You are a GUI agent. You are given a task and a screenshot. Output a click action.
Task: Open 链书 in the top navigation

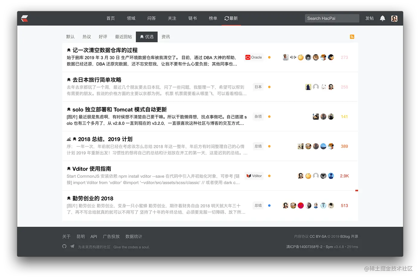pos(193,18)
